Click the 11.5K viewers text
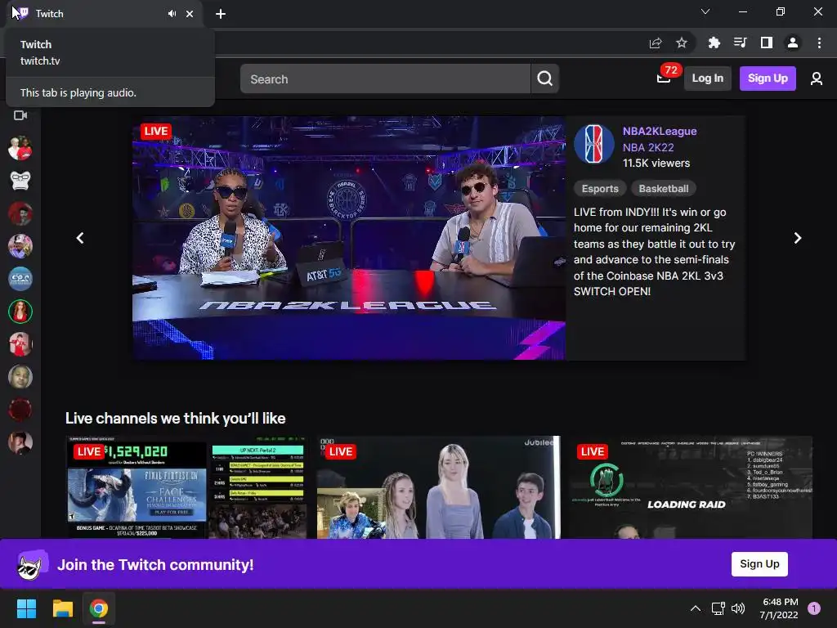Viewport: 837px width, 628px height. pyautogui.click(x=656, y=164)
